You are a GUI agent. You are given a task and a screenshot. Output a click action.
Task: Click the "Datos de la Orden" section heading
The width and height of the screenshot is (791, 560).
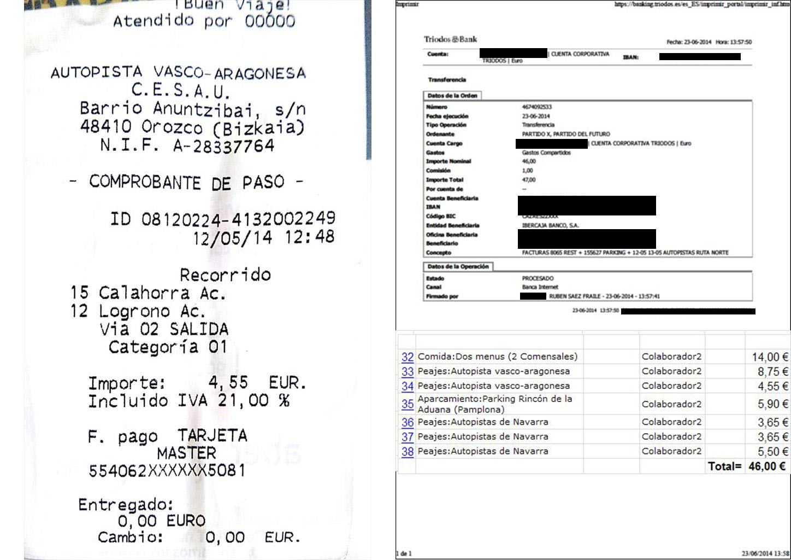tap(452, 96)
